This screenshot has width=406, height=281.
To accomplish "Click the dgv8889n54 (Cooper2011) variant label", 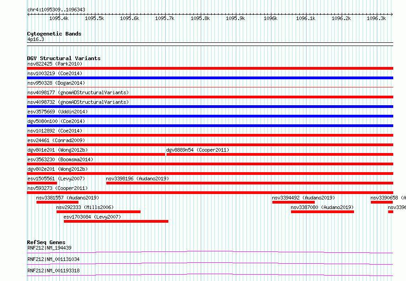I will pos(198,150).
